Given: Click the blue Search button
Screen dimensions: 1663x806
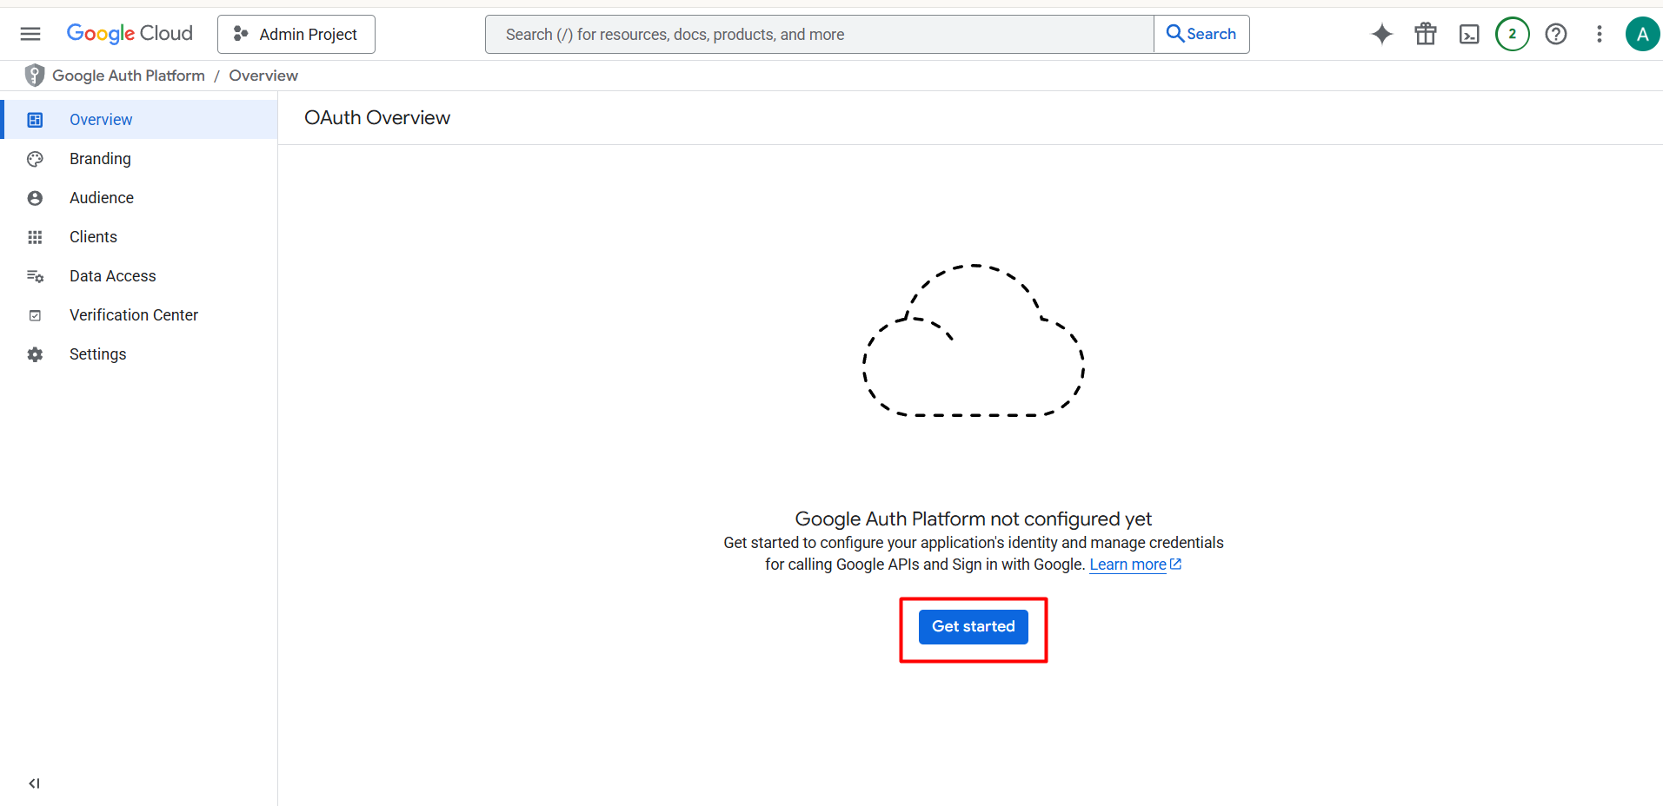Looking at the screenshot, I should (x=1201, y=34).
